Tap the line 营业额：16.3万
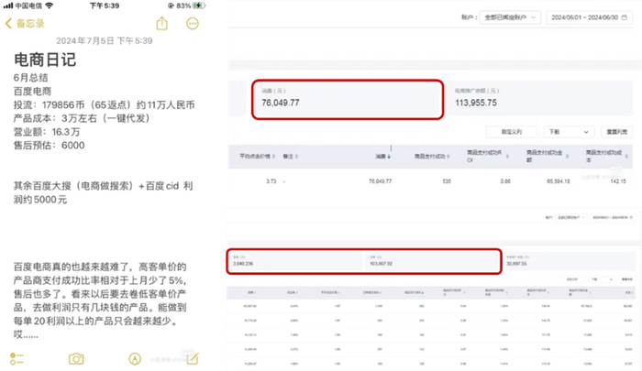 pyautogui.click(x=47, y=132)
